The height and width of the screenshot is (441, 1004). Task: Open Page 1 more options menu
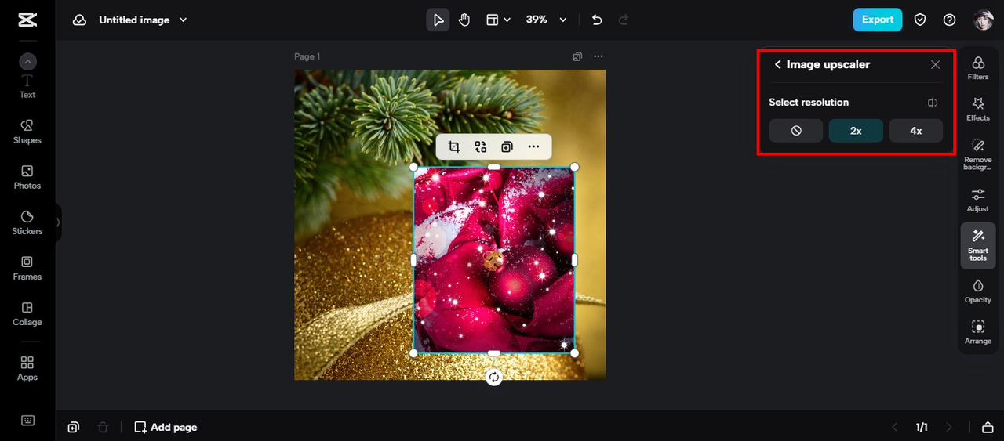click(x=598, y=56)
